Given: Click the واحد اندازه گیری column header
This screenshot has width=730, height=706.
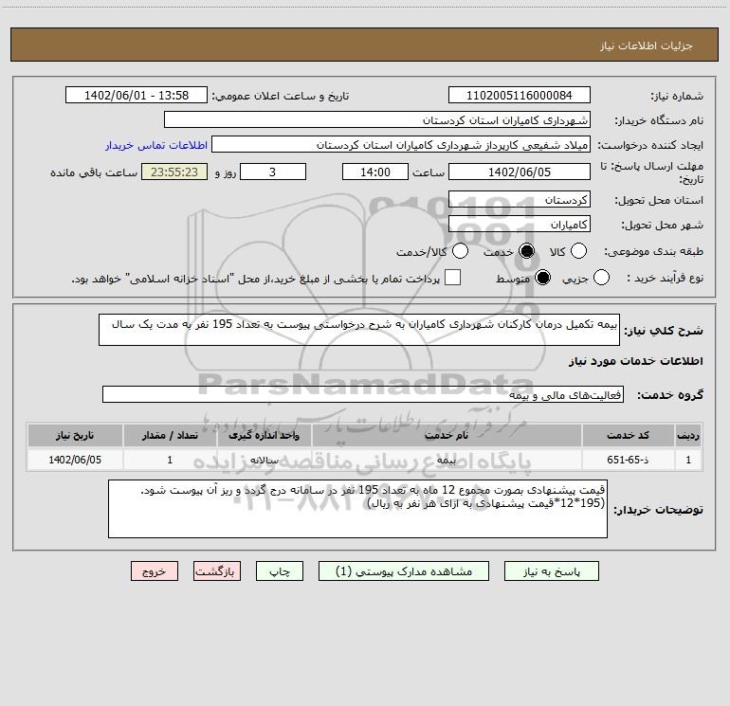Looking at the screenshot, I should pos(264,436).
